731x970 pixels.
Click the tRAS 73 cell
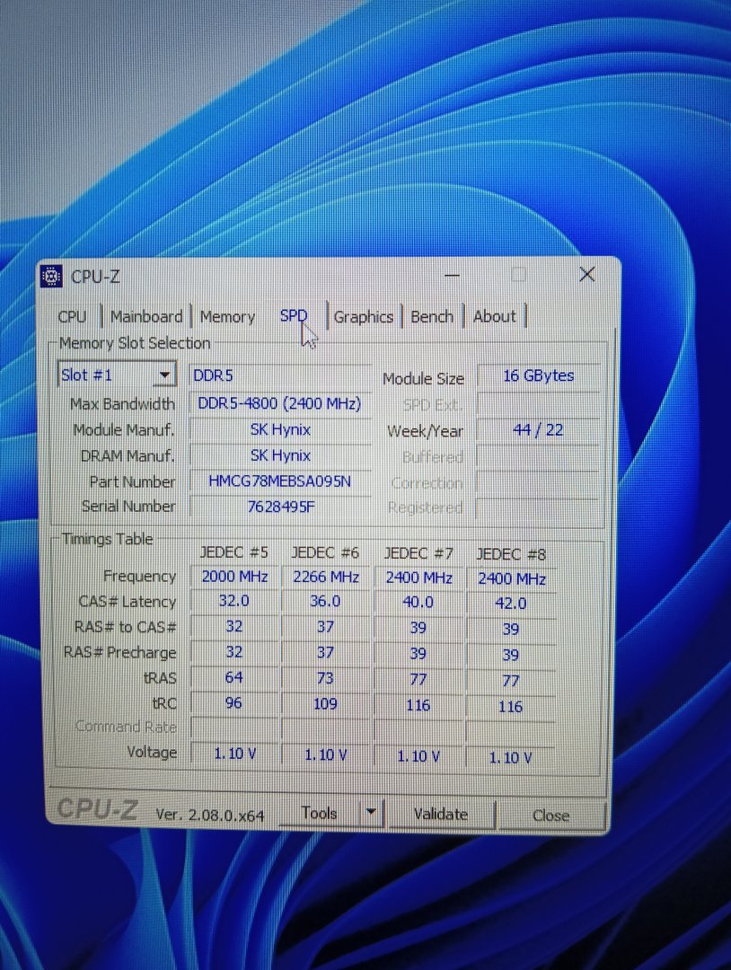326,679
